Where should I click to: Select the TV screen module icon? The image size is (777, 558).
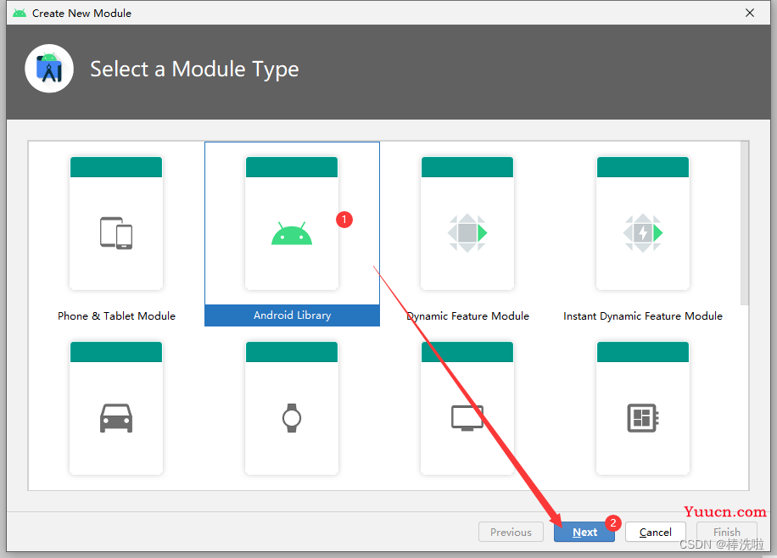pos(467,418)
